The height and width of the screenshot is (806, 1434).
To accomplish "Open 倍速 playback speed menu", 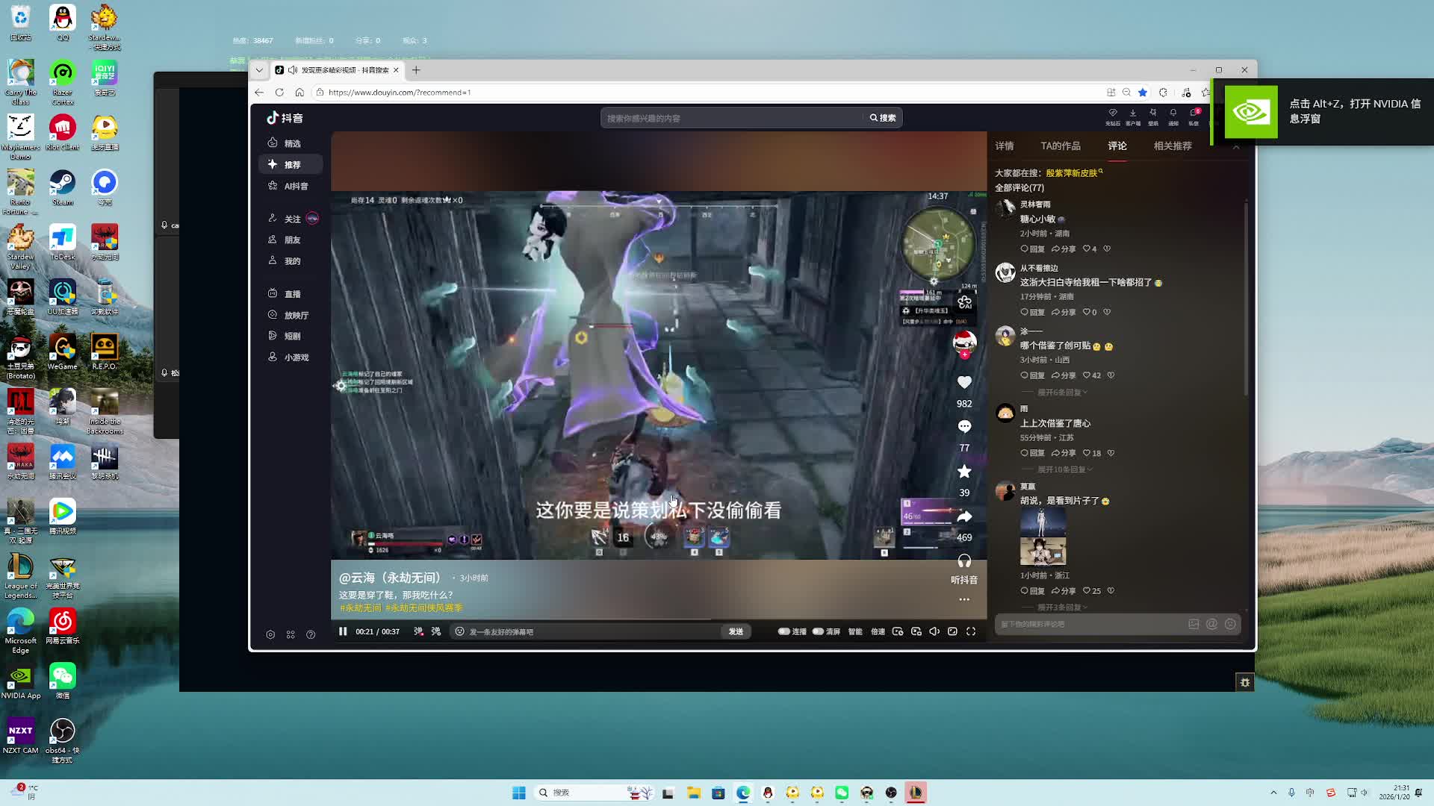I will pos(878,631).
